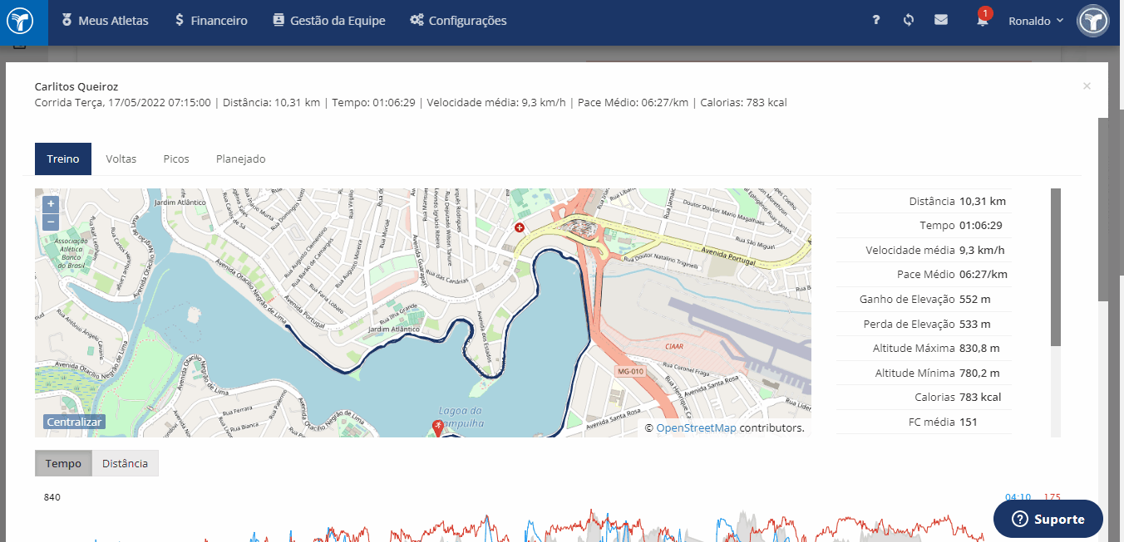
Task: Click the MG-010 road label on map
Action: 630,371
